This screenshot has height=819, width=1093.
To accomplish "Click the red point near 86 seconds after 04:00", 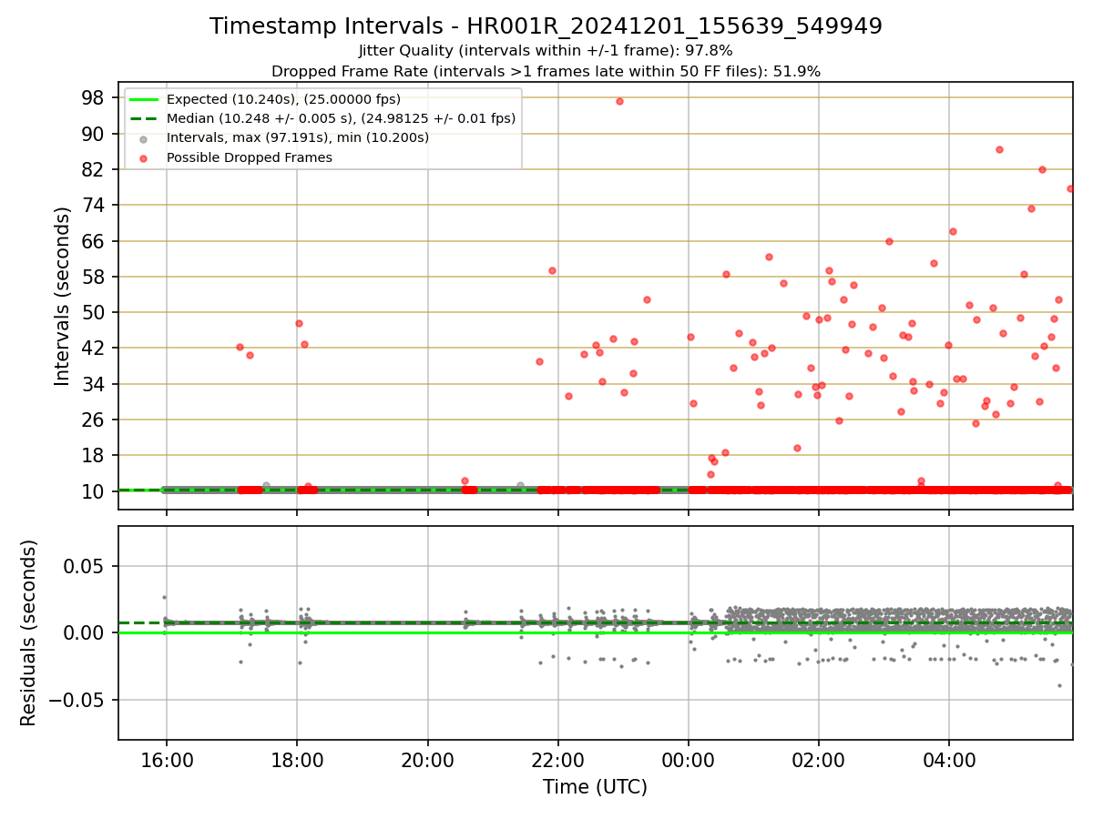I will (999, 149).
